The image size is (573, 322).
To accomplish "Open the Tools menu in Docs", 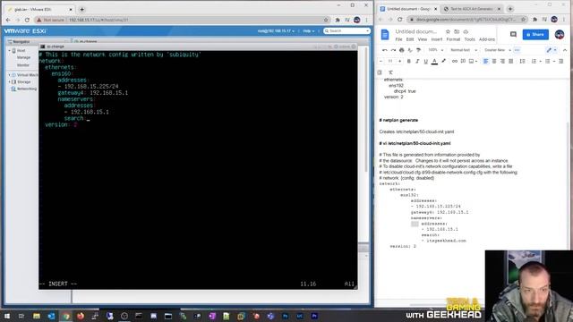I will click(x=469, y=39).
